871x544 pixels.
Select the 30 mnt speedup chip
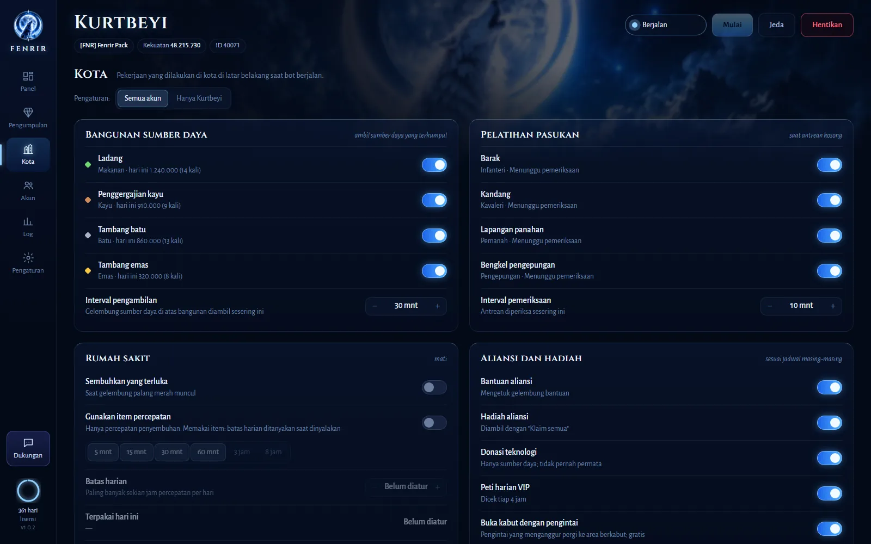tap(172, 452)
